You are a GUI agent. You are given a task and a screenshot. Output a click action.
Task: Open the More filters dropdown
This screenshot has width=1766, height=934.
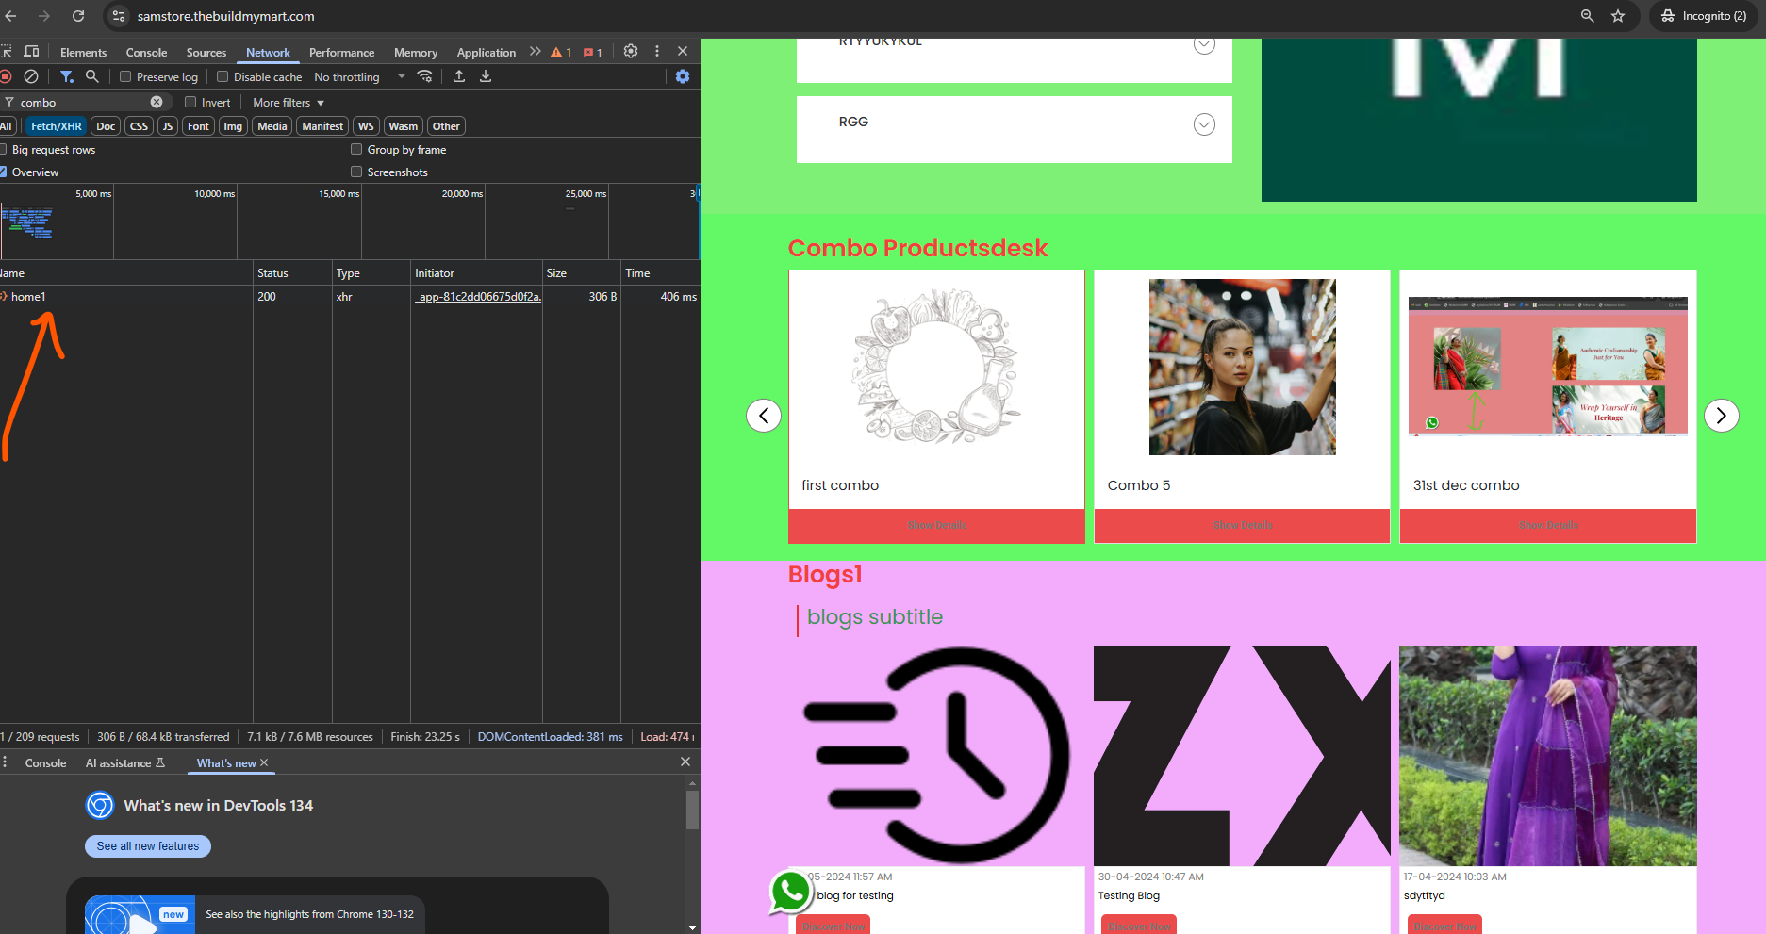coord(289,103)
